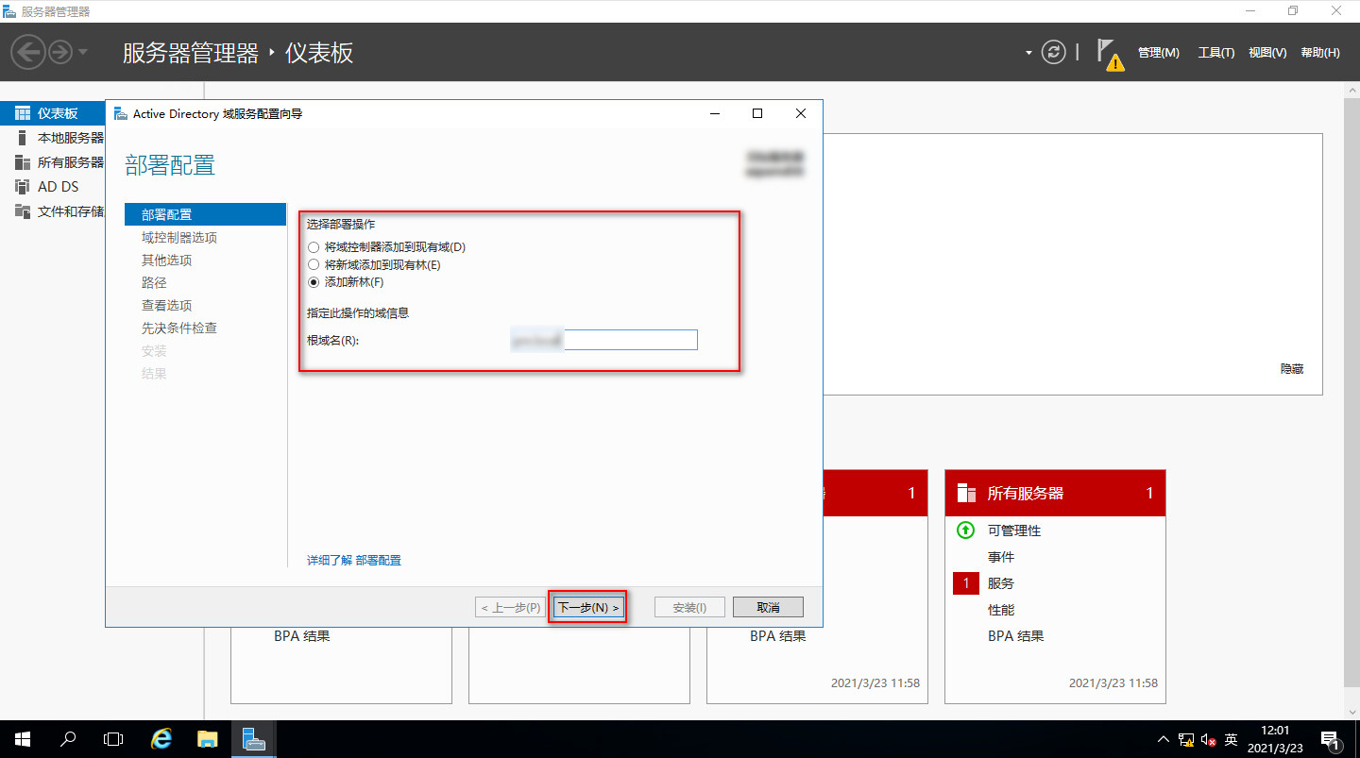Click the local server icon in sidebar
The width and height of the screenshot is (1360, 758).
[x=23, y=138]
